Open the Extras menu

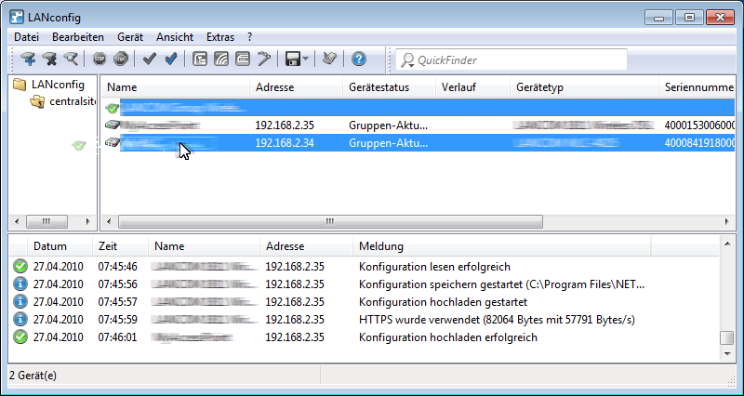pyautogui.click(x=220, y=37)
